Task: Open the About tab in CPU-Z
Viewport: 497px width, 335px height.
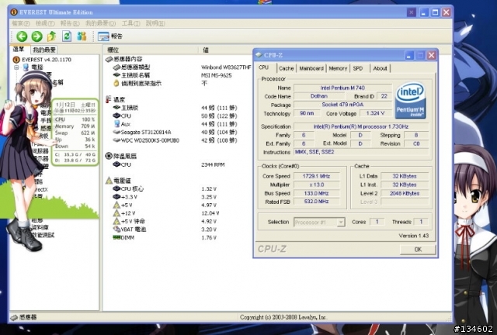Action: tap(380, 68)
